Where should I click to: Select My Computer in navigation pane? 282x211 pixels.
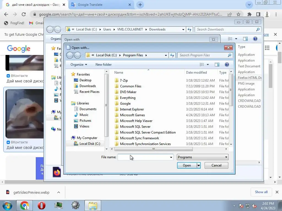click(87, 138)
